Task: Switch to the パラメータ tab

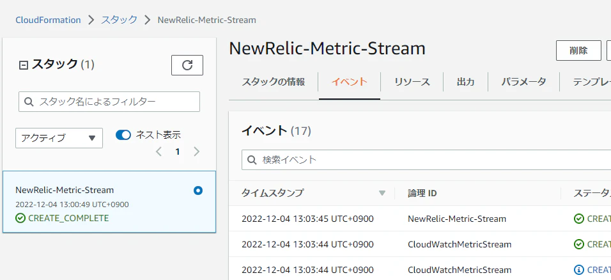Action: pos(523,82)
